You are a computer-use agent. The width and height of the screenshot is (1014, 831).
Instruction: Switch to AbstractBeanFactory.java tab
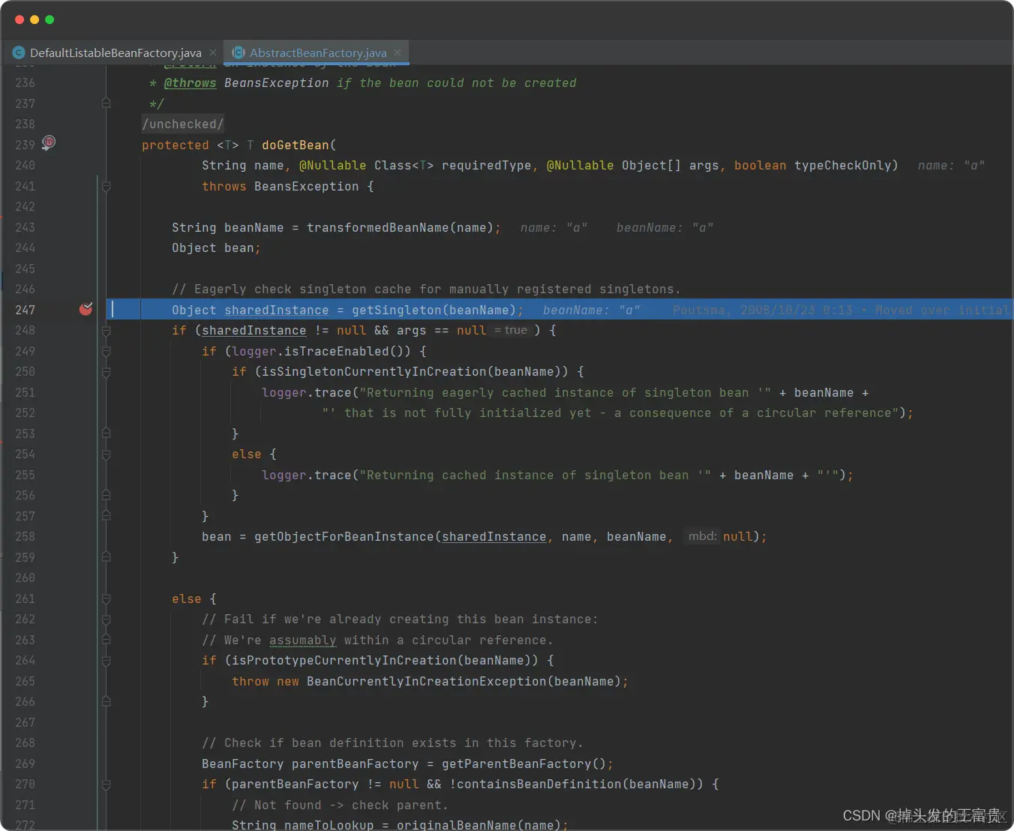click(x=318, y=52)
